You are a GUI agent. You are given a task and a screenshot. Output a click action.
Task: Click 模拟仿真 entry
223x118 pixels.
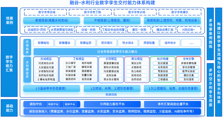[189, 75]
